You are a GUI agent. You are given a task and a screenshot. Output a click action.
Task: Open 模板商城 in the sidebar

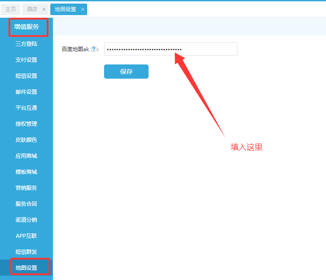pos(26,172)
